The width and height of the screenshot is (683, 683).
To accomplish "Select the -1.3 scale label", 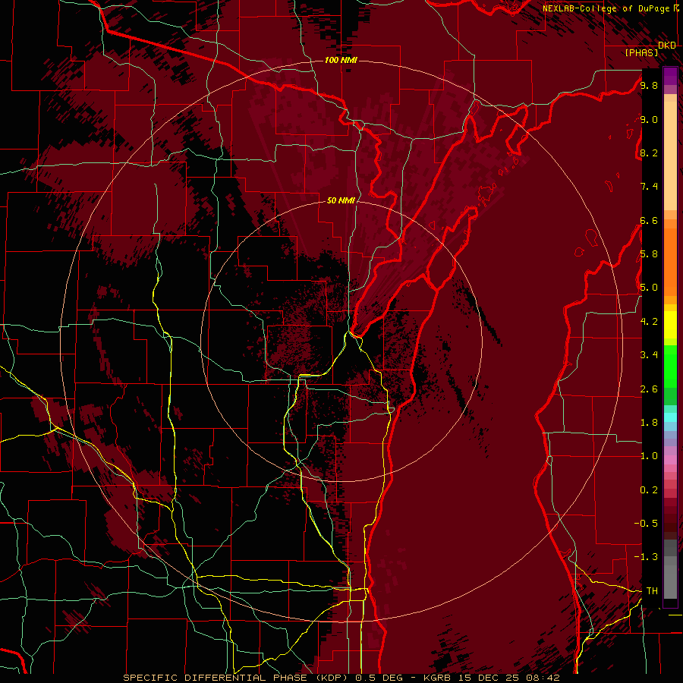I will [x=646, y=557].
